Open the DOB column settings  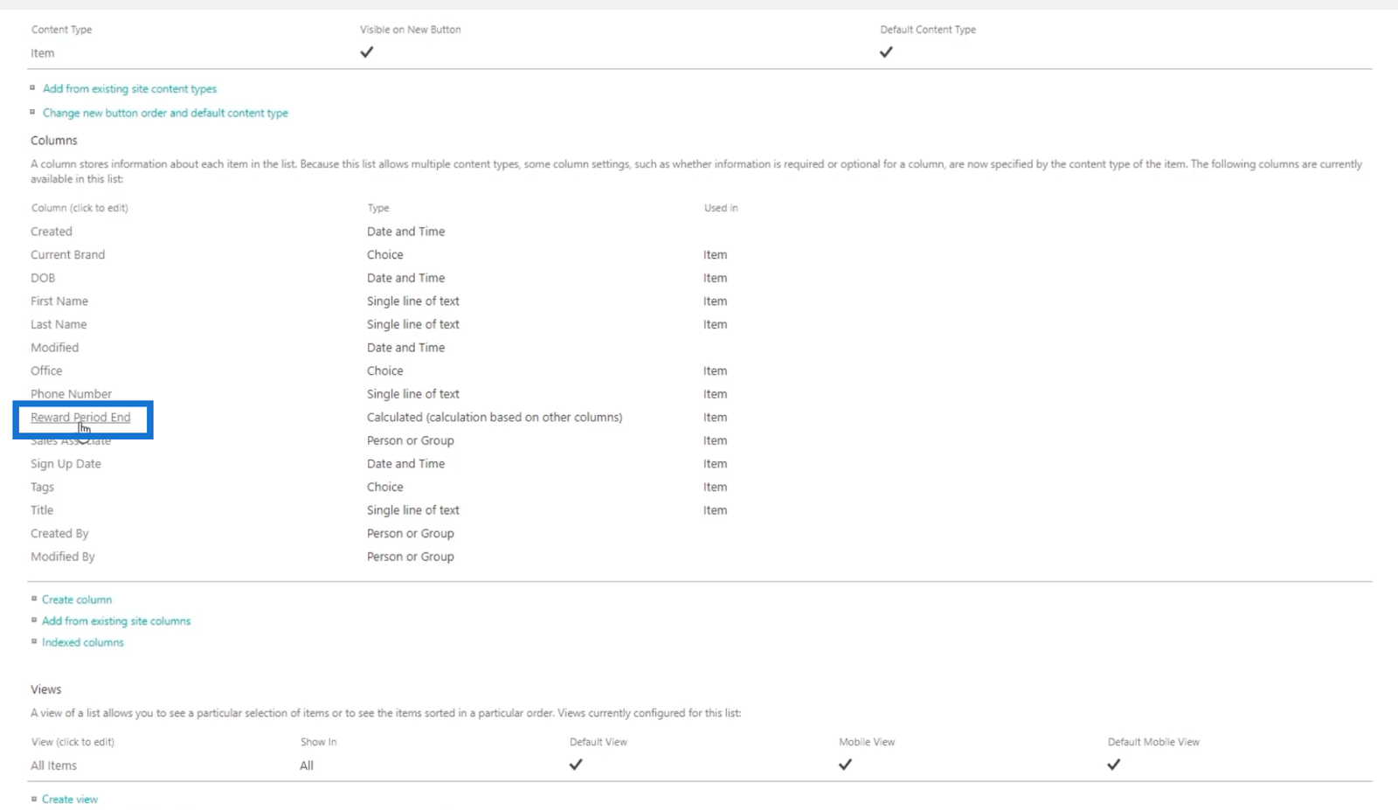coord(43,278)
